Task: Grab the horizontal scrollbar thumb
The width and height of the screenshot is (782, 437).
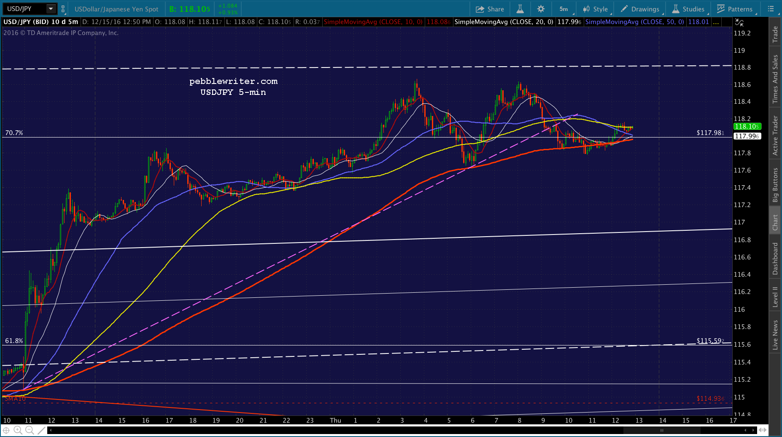Action: click(x=662, y=431)
